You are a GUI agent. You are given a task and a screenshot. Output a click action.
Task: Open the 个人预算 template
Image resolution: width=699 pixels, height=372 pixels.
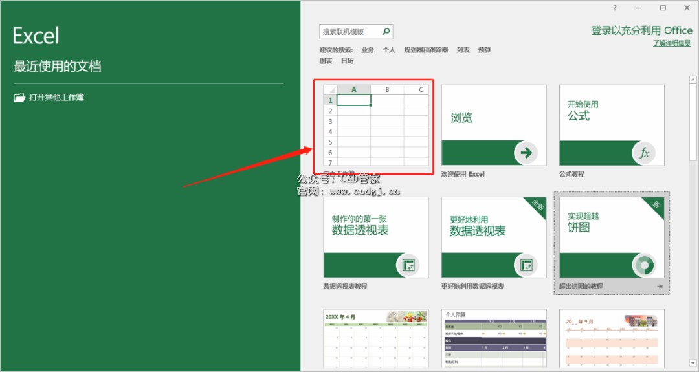pos(494,338)
